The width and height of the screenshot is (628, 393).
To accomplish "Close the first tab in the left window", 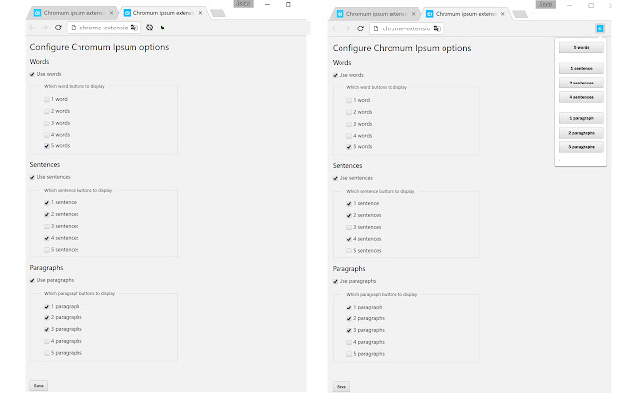I will (111, 13).
